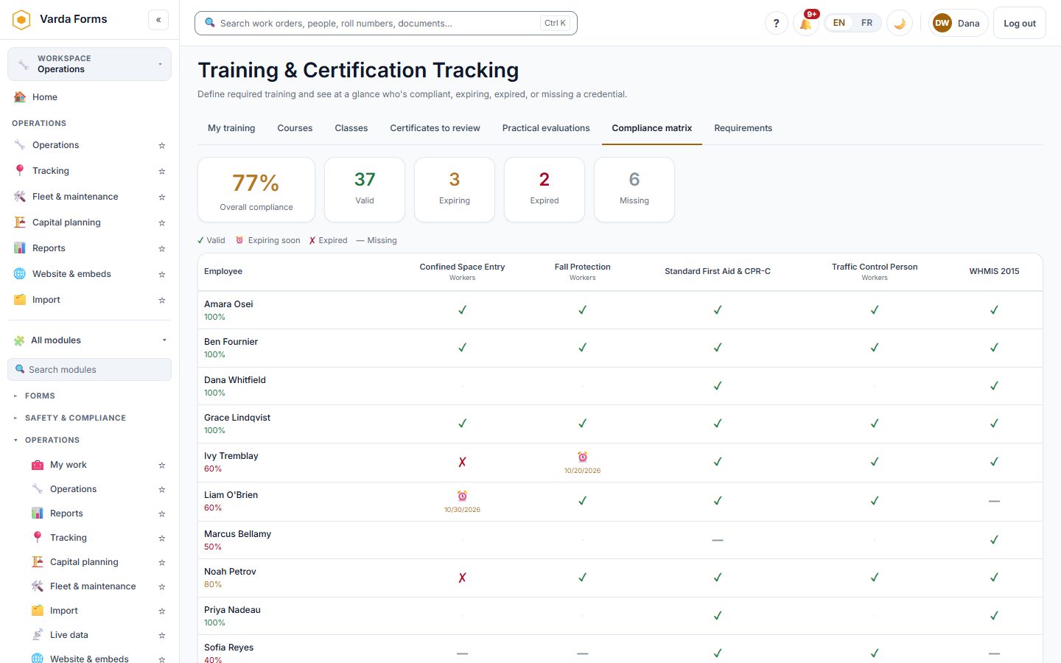The height and width of the screenshot is (663, 1061).
Task: Focus the global search work orders field
Action: point(385,23)
